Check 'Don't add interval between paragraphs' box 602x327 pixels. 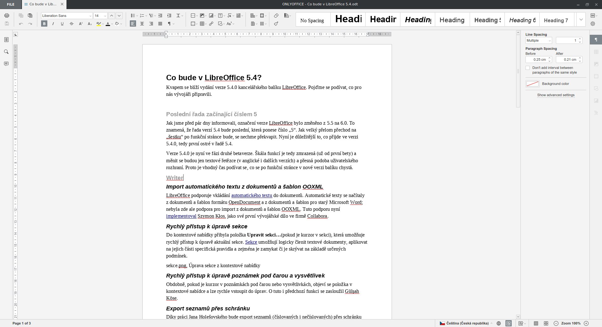tap(527, 68)
